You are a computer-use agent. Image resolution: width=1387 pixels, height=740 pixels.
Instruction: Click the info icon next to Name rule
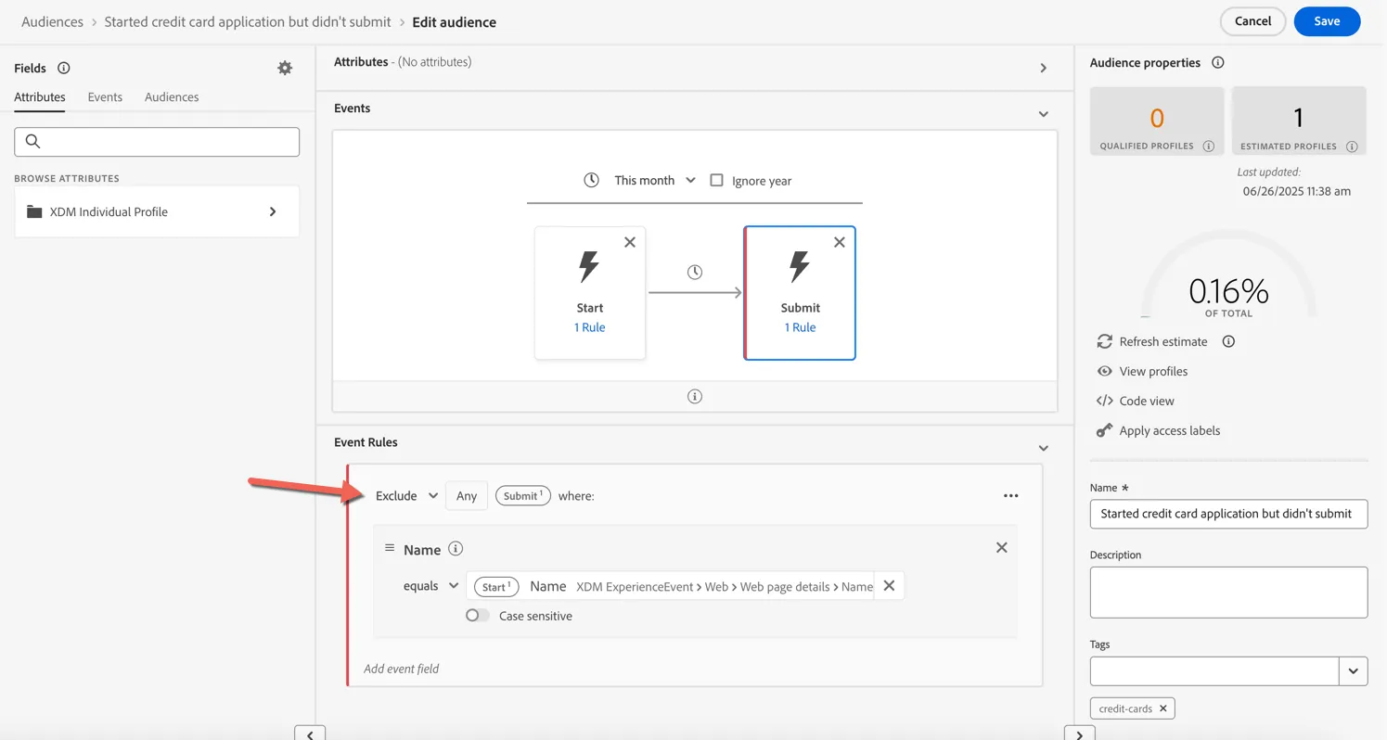[x=456, y=549]
